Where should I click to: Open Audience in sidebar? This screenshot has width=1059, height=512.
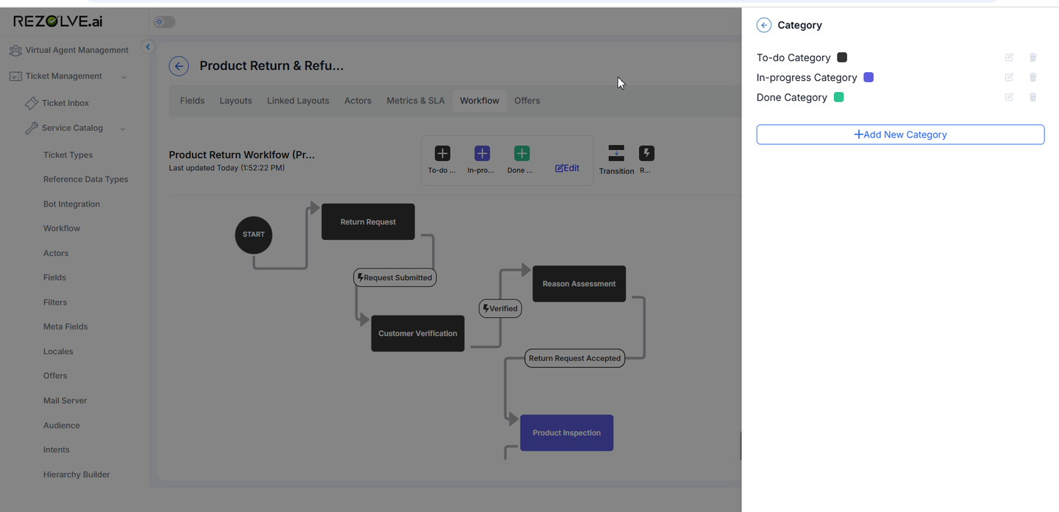tap(61, 426)
